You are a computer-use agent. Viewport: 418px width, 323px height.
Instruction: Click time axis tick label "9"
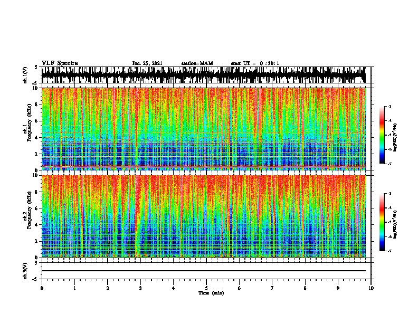pos(338,288)
